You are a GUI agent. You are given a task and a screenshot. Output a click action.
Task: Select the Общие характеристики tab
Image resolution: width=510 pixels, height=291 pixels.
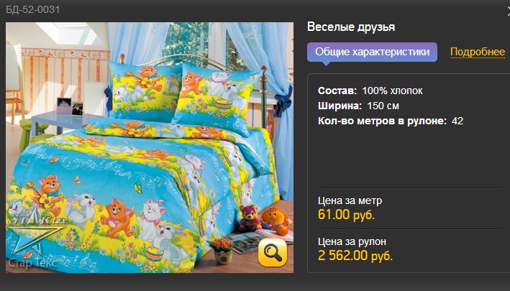pos(372,52)
